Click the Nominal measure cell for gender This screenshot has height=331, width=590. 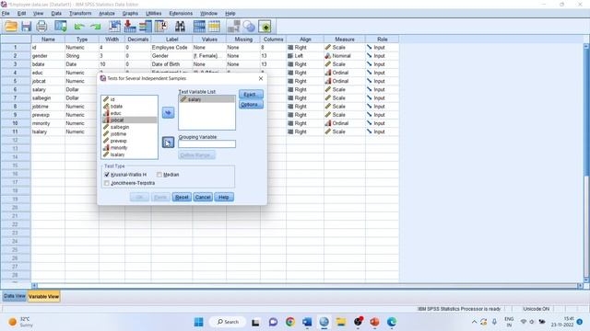344,56
